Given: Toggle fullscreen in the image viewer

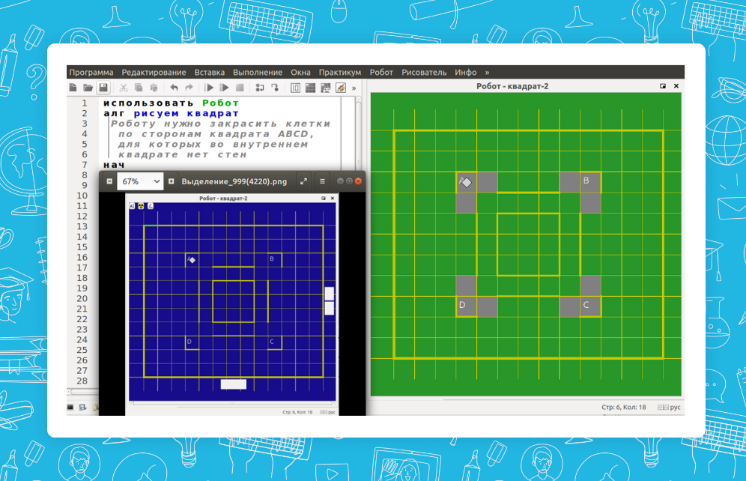Looking at the screenshot, I should (303, 181).
